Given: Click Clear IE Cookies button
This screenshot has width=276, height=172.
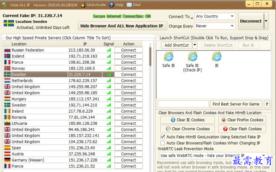Looking at the screenshot, I should pos(187,120).
